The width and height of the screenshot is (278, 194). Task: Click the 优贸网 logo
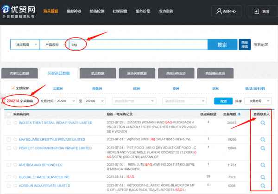coord(19,11)
